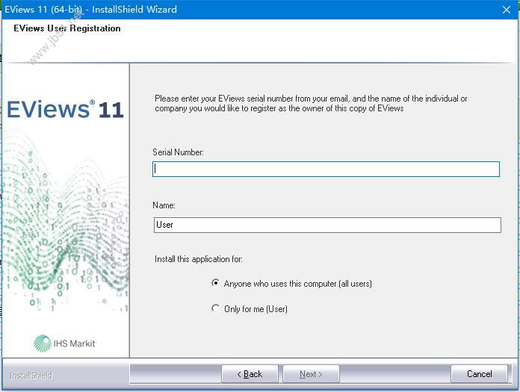Proceed with the Next button
The width and height of the screenshot is (520, 392).
tap(311, 374)
